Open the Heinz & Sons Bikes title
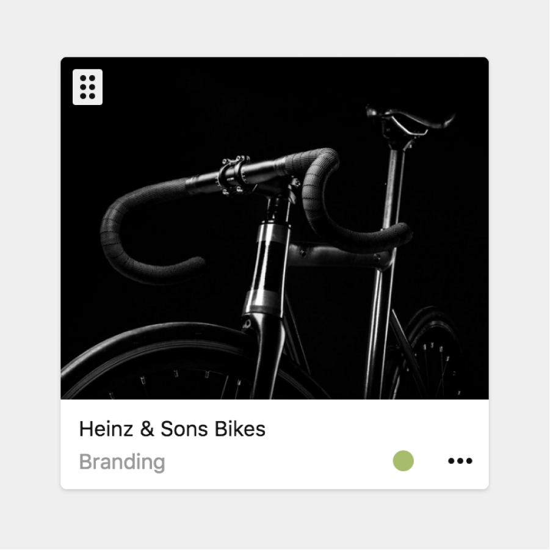The image size is (550, 550). tap(172, 429)
